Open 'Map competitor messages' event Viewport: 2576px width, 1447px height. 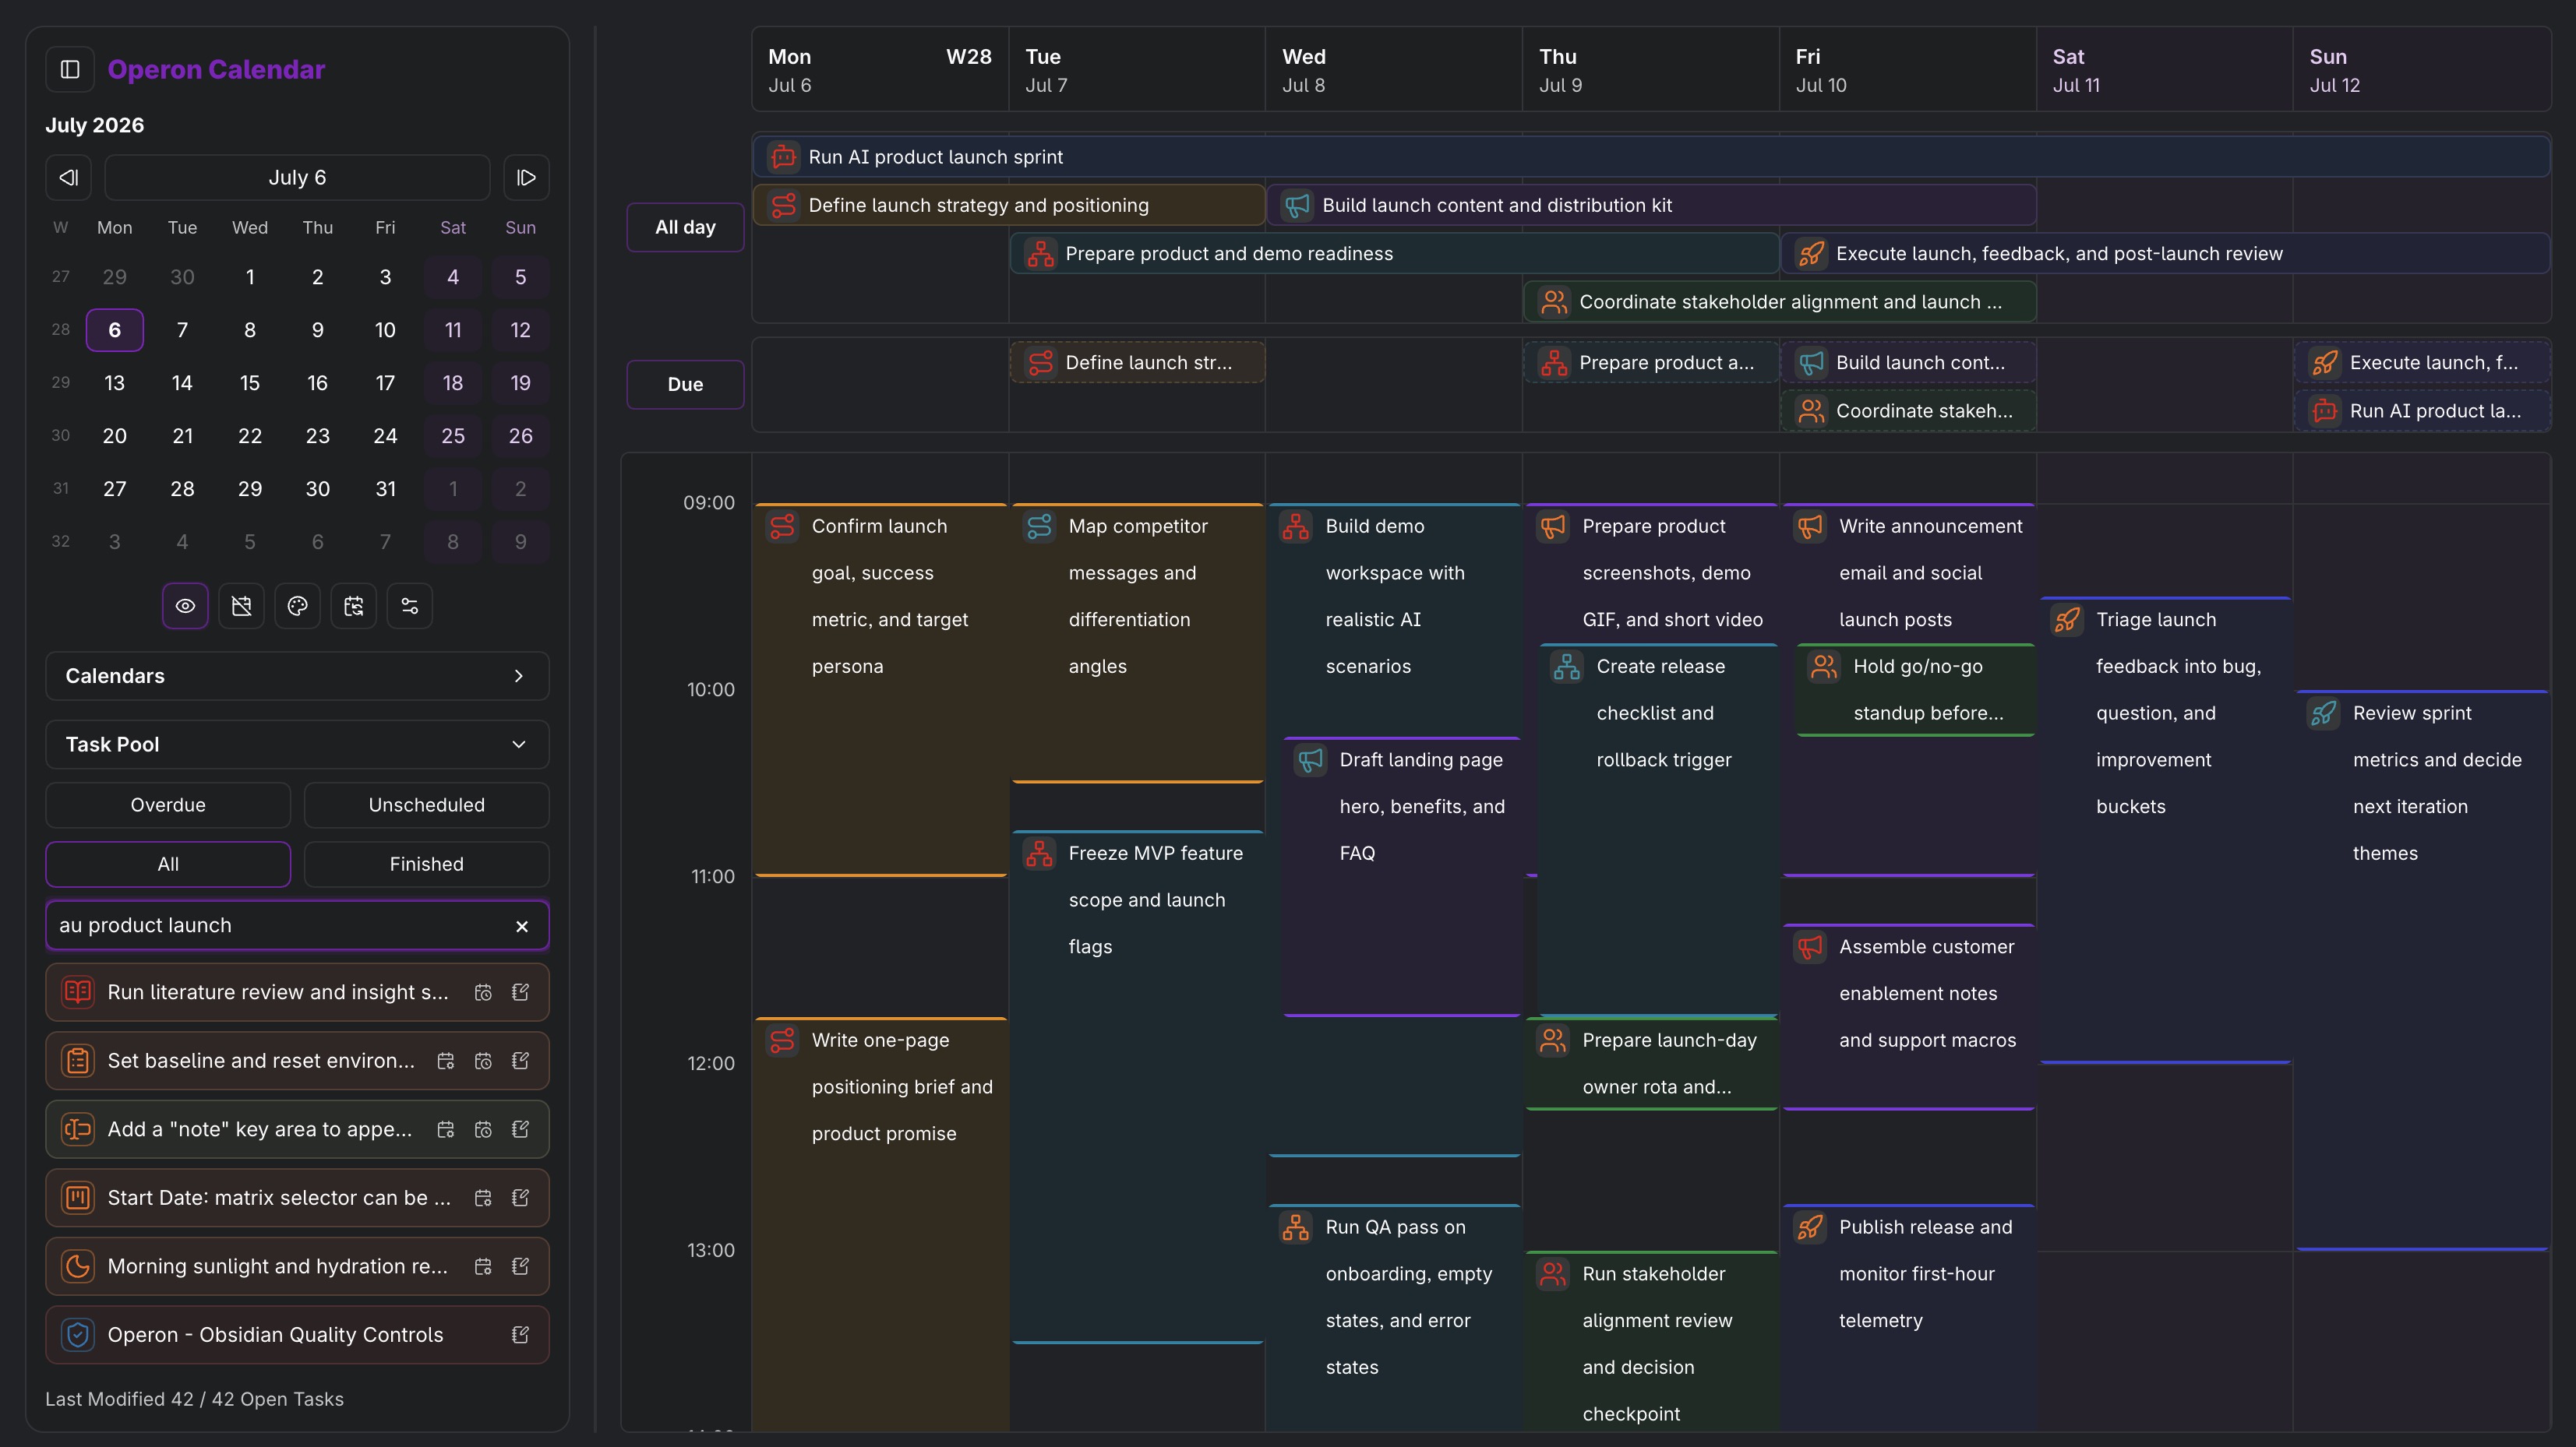pyautogui.click(x=1137, y=643)
